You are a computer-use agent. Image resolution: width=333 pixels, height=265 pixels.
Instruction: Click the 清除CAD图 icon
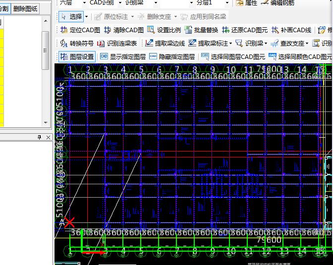(x=108, y=30)
